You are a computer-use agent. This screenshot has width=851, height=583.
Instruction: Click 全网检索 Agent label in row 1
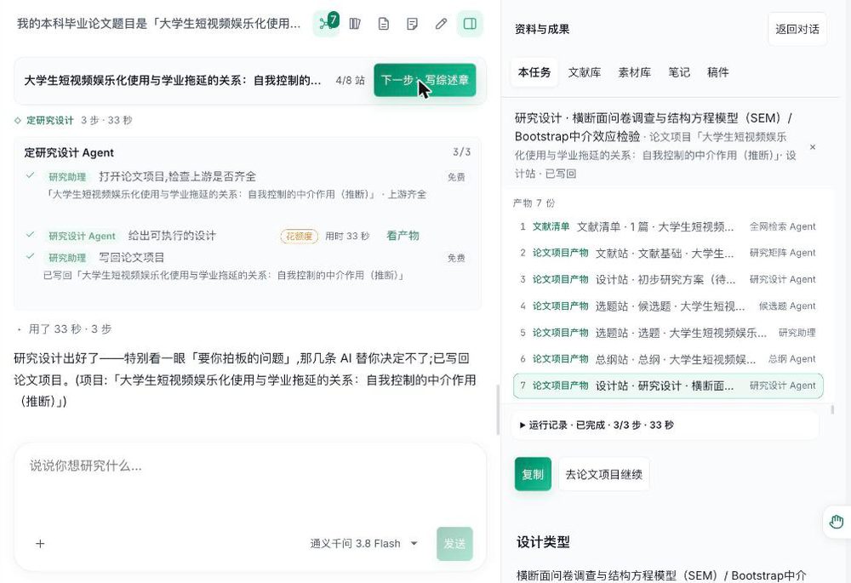click(x=783, y=226)
